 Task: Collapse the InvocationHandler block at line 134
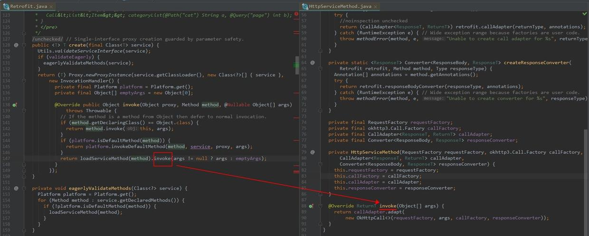click(x=25, y=81)
